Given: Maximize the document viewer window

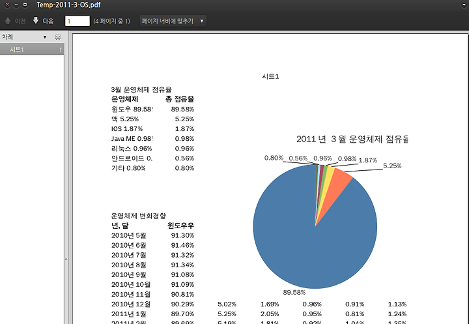Looking at the screenshot, I should [25, 5].
